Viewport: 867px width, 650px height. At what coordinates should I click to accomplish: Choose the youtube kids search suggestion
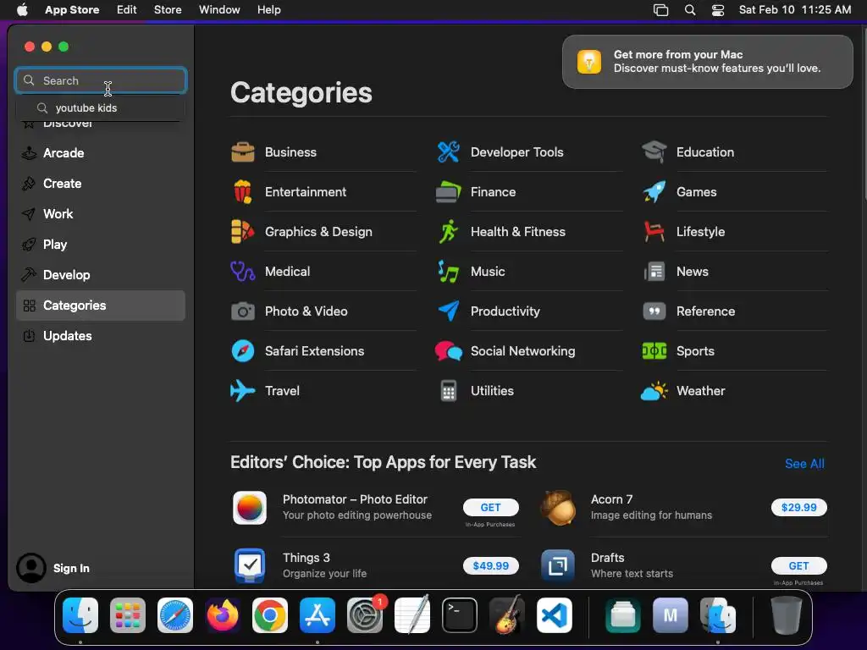click(x=100, y=107)
